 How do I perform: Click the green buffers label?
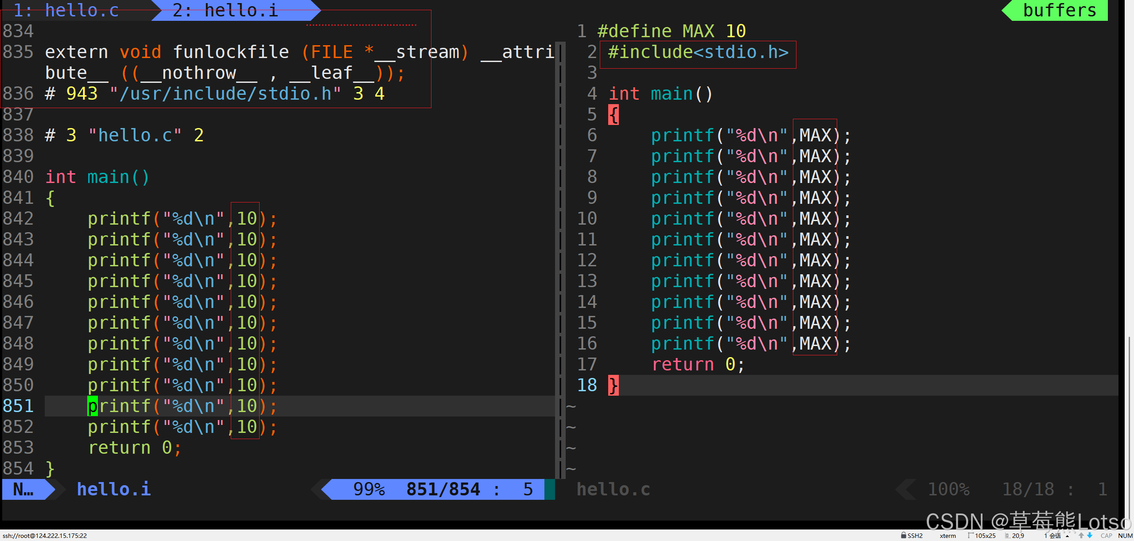(x=1059, y=10)
